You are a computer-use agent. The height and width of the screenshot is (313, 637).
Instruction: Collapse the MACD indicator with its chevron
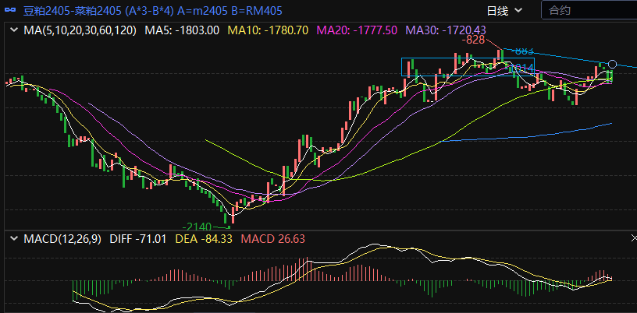13,237
